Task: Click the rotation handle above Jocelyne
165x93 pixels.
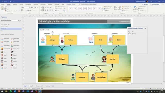Action: 53,32
